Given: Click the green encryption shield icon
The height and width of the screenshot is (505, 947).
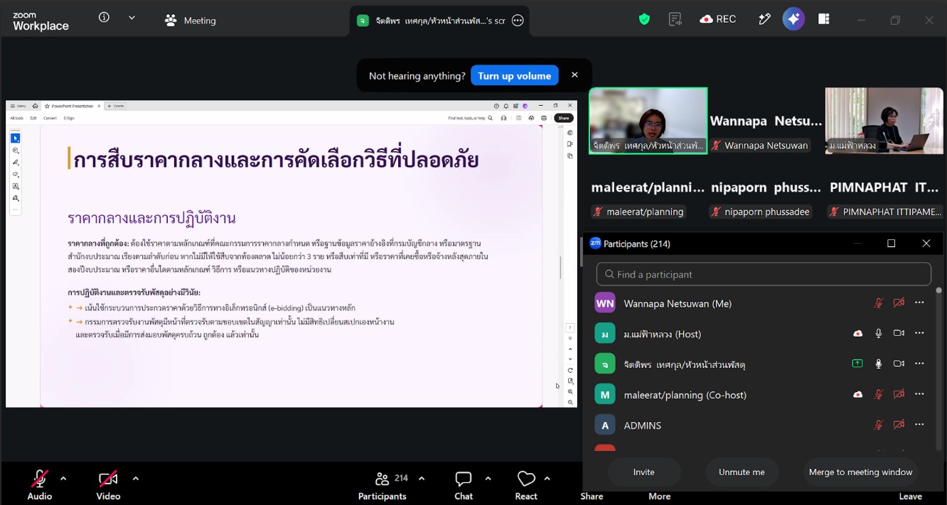Looking at the screenshot, I should point(644,20).
